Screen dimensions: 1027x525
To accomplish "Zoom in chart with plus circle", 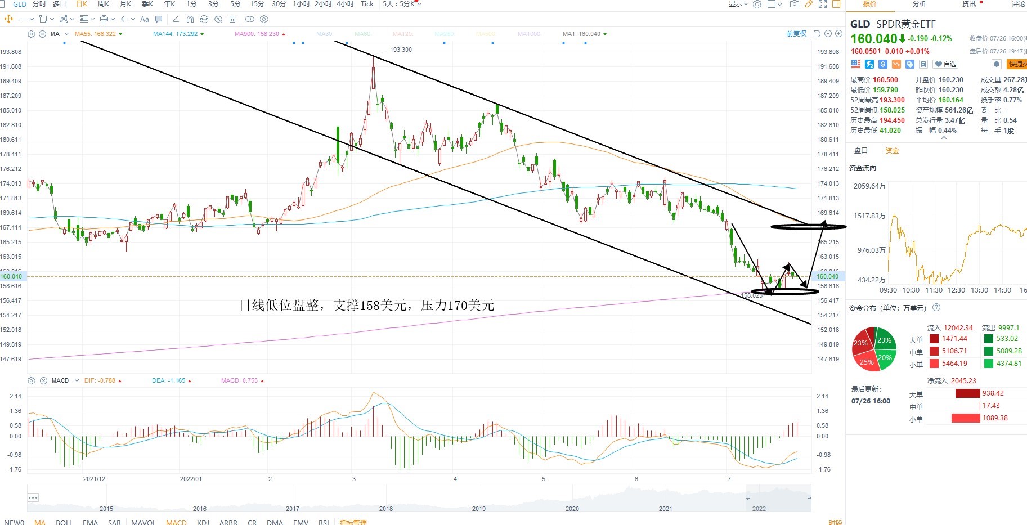I will click(838, 34).
